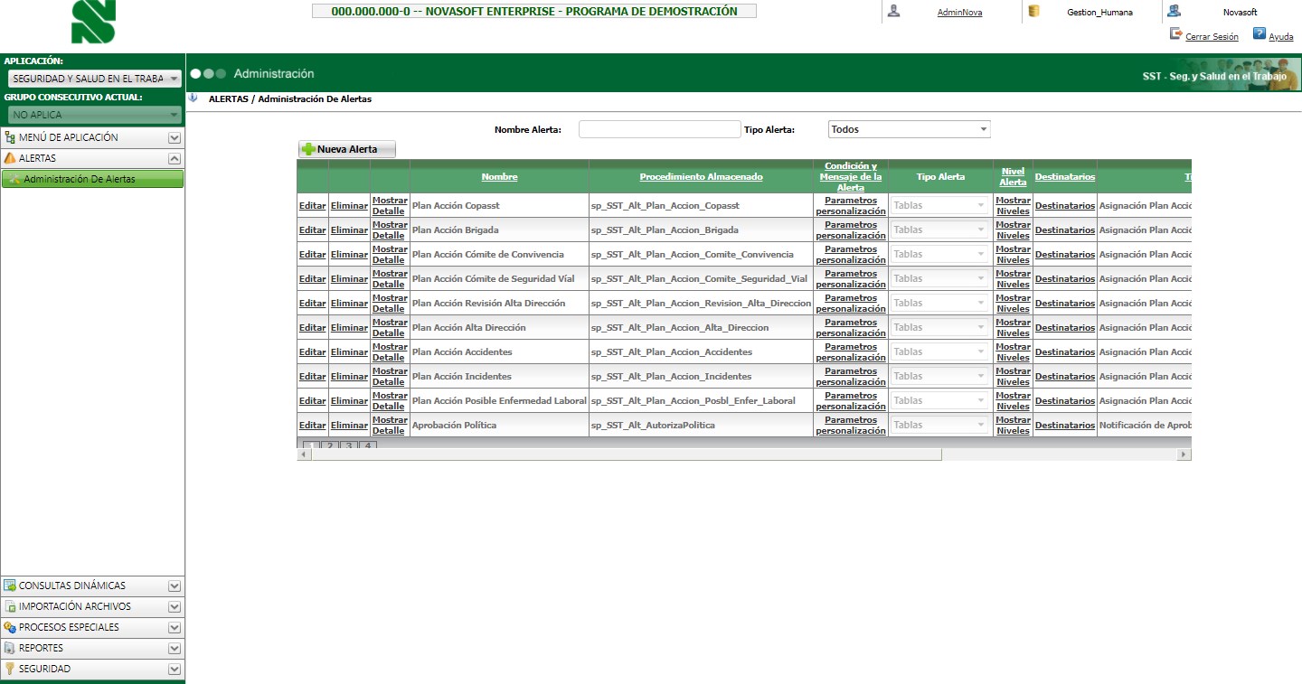Click the breadcrumb info icon beside ALERTAS
This screenshot has height=684, width=1302.
(193, 98)
